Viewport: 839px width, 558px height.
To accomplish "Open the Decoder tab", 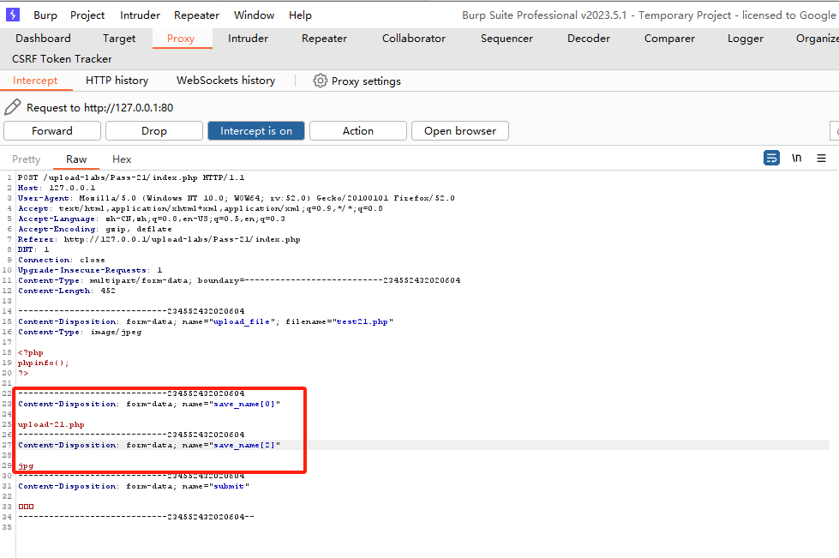I will [x=589, y=38].
